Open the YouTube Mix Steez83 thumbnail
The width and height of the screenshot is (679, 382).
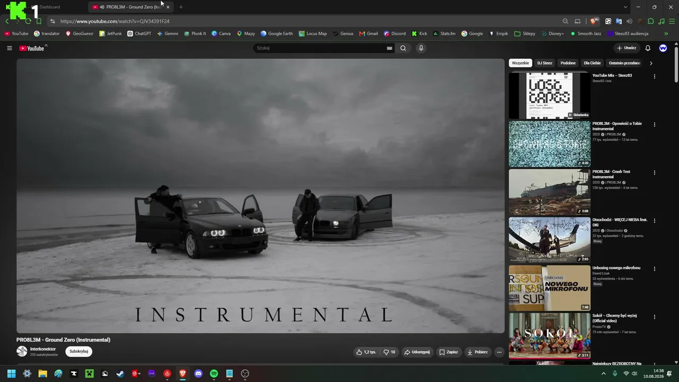[x=550, y=96]
